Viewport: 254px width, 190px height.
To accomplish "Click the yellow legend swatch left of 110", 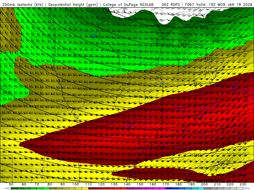I will tap(85, 188).
